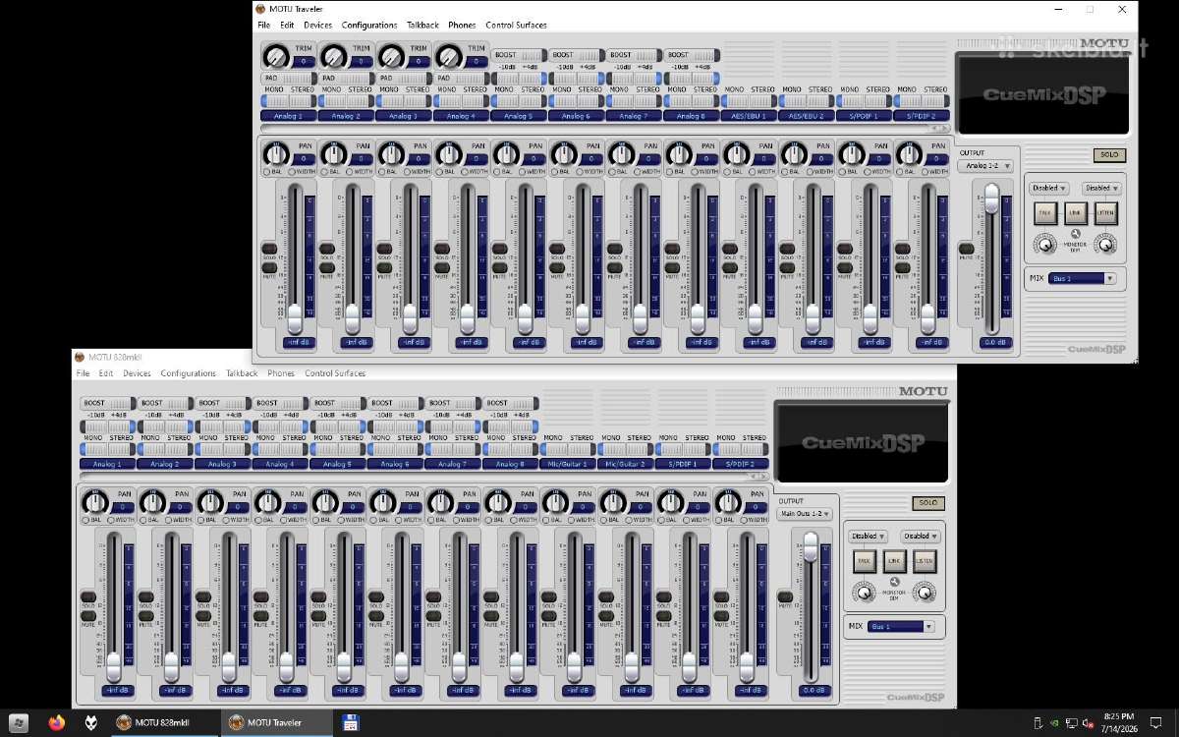Click the fox-head app icon in taskbar

point(90,723)
